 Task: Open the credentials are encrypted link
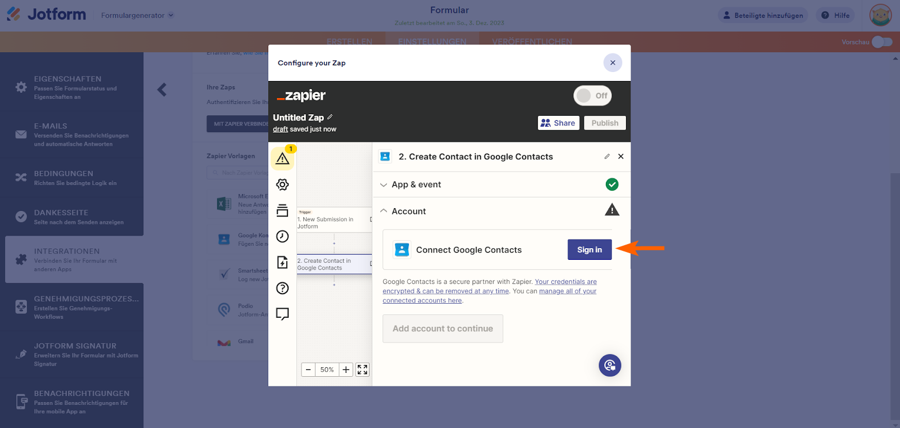pyautogui.click(x=490, y=286)
